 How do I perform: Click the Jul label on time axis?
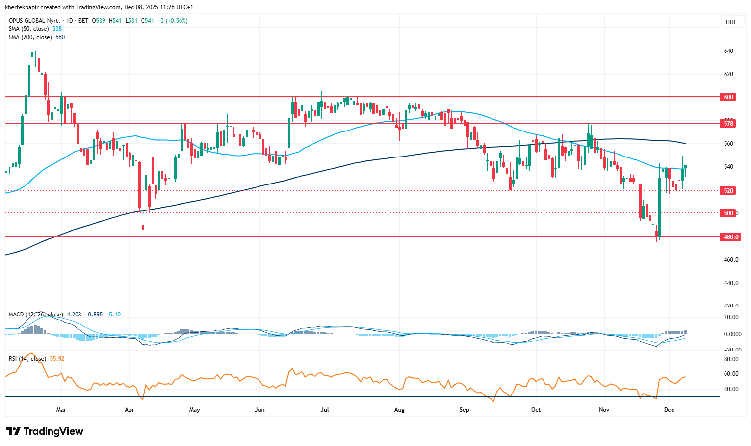pos(324,410)
